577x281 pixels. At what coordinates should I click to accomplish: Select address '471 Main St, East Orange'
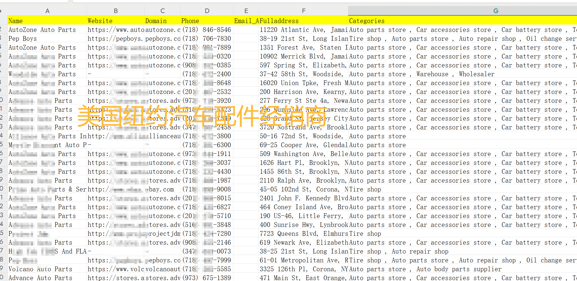tap(303, 278)
